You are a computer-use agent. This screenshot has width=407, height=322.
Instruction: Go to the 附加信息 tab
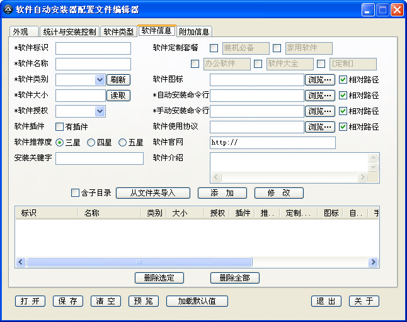(x=194, y=32)
